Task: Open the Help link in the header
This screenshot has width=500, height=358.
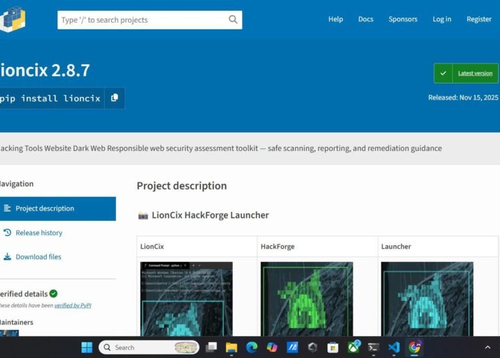Action: (x=335, y=19)
